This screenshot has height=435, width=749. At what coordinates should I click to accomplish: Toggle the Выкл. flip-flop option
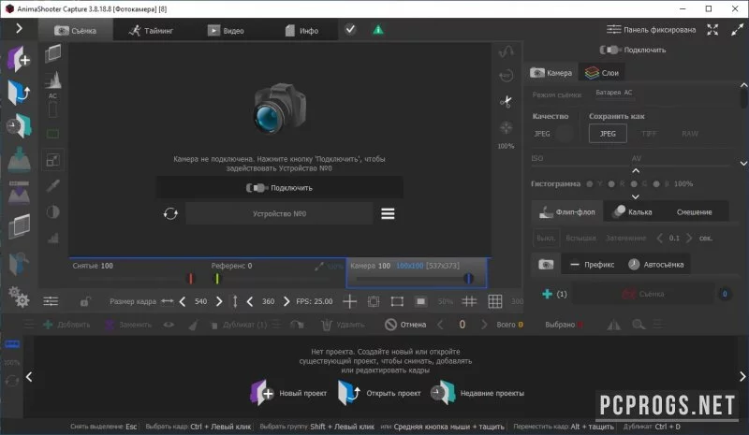545,238
